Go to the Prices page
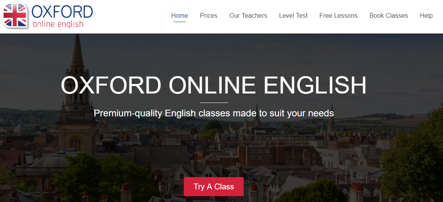Screen dimensions: 443x202 [x=208, y=16]
